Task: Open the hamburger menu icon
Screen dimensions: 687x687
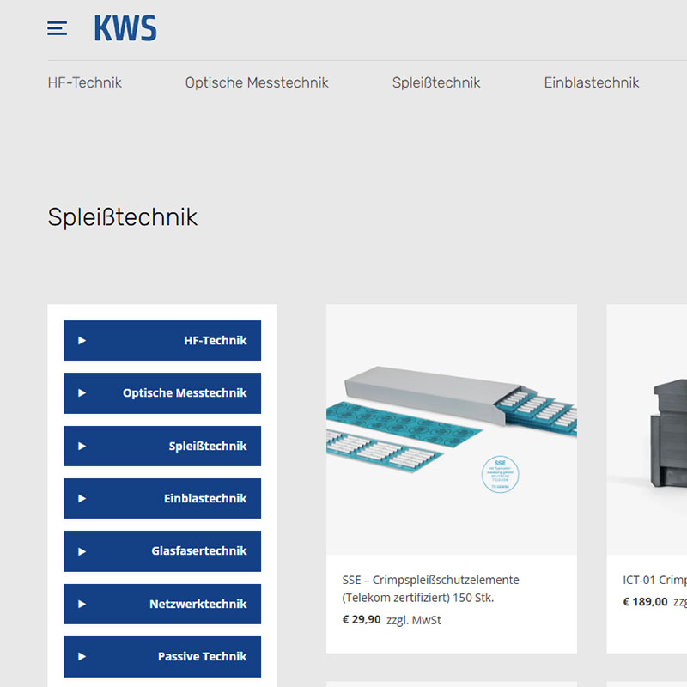Action: point(57,28)
